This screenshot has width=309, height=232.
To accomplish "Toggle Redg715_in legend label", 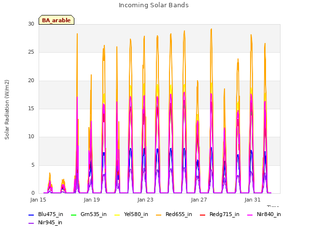I will point(225,214).
